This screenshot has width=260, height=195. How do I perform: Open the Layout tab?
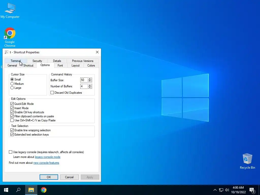(75, 66)
